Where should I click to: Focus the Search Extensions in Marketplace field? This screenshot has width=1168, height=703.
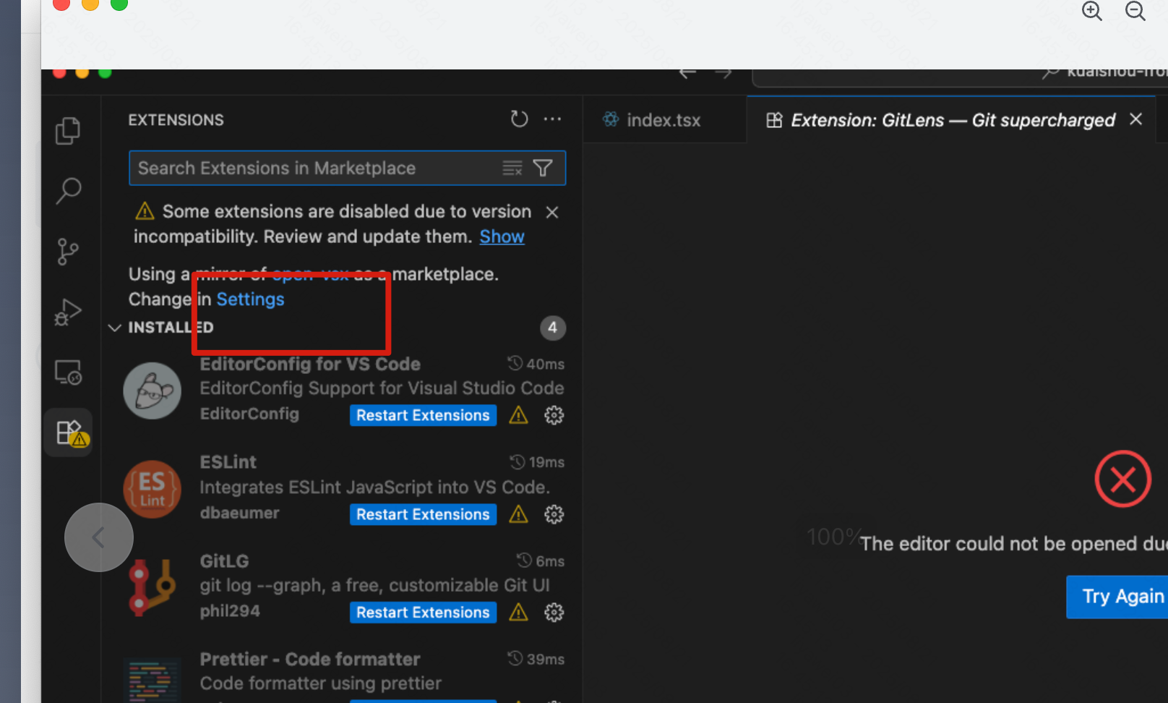[x=314, y=169]
